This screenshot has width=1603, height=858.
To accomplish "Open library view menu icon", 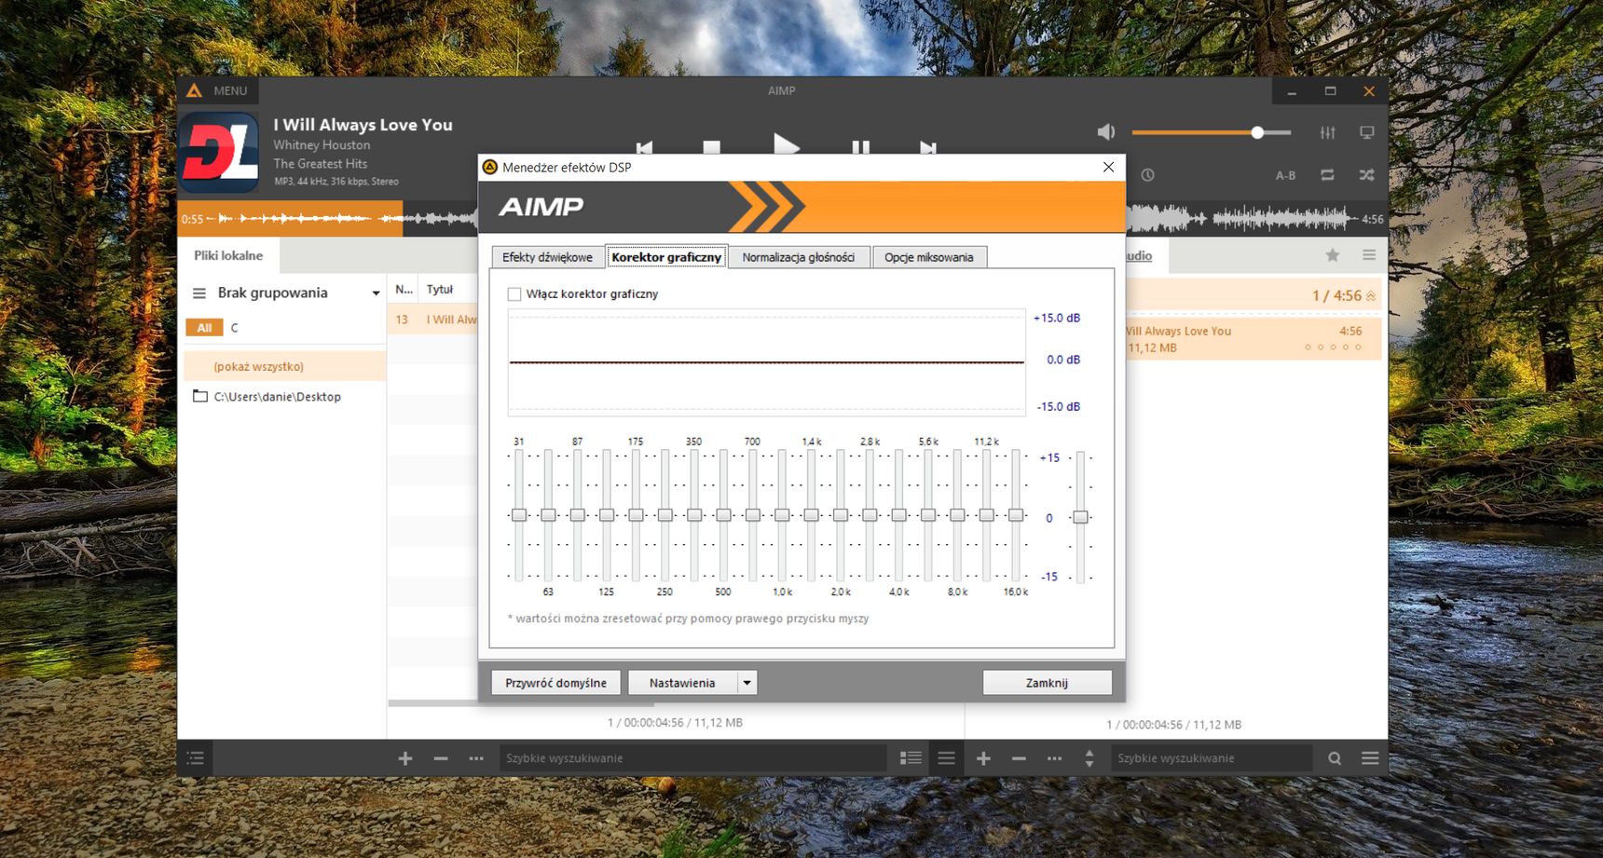I will coord(946,758).
